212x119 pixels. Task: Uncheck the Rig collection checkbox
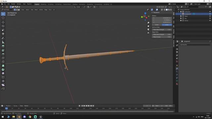tap(181, 19)
